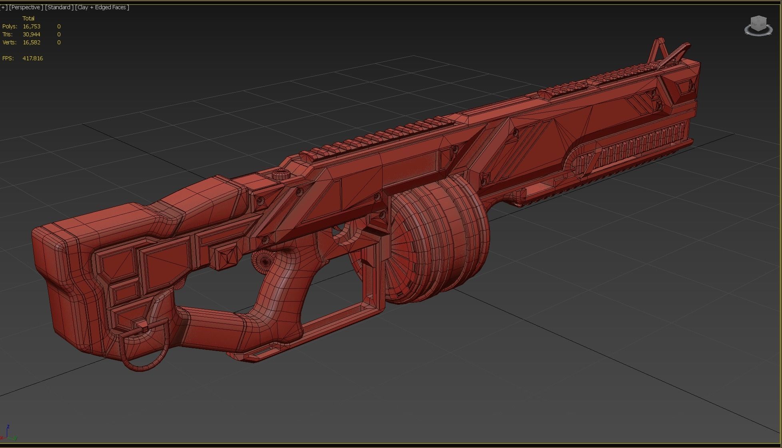Open the [Perspective] viewport view menu
This screenshot has height=448, width=782.
point(26,7)
